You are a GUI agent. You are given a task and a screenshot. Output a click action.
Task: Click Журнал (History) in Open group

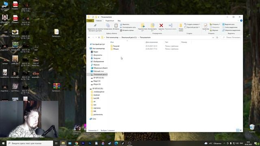tap(214, 30)
